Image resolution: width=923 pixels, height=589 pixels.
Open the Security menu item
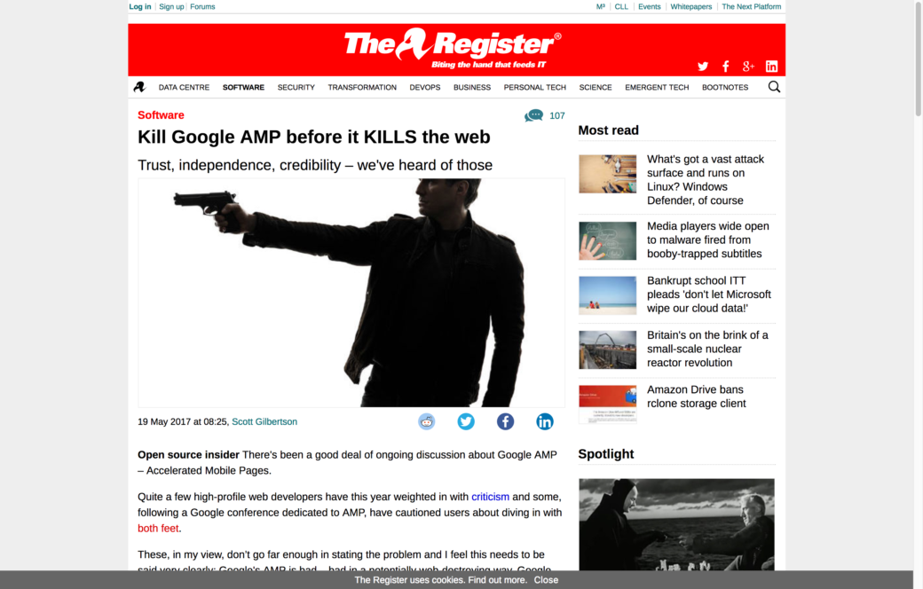pos(296,88)
